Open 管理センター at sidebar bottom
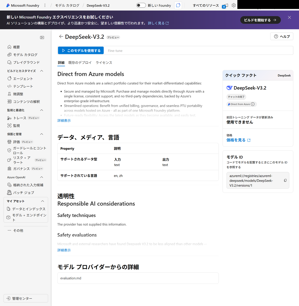 [26, 298]
